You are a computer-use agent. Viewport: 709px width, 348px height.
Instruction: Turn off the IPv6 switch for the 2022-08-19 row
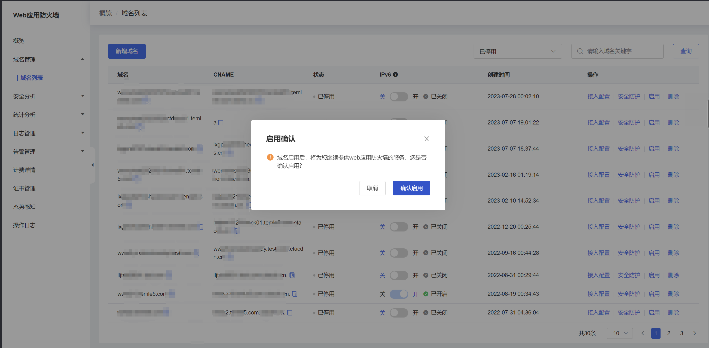pos(398,294)
